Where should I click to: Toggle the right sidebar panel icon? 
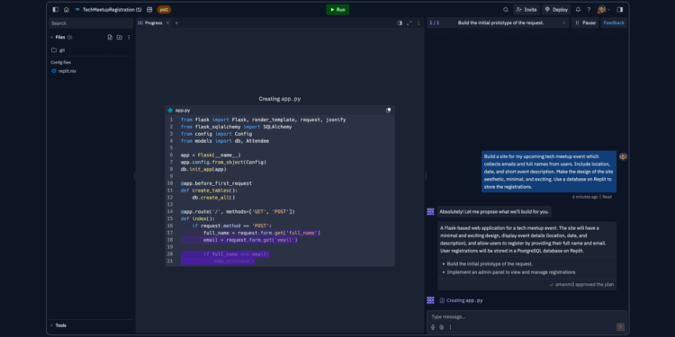(x=619, y=10)
